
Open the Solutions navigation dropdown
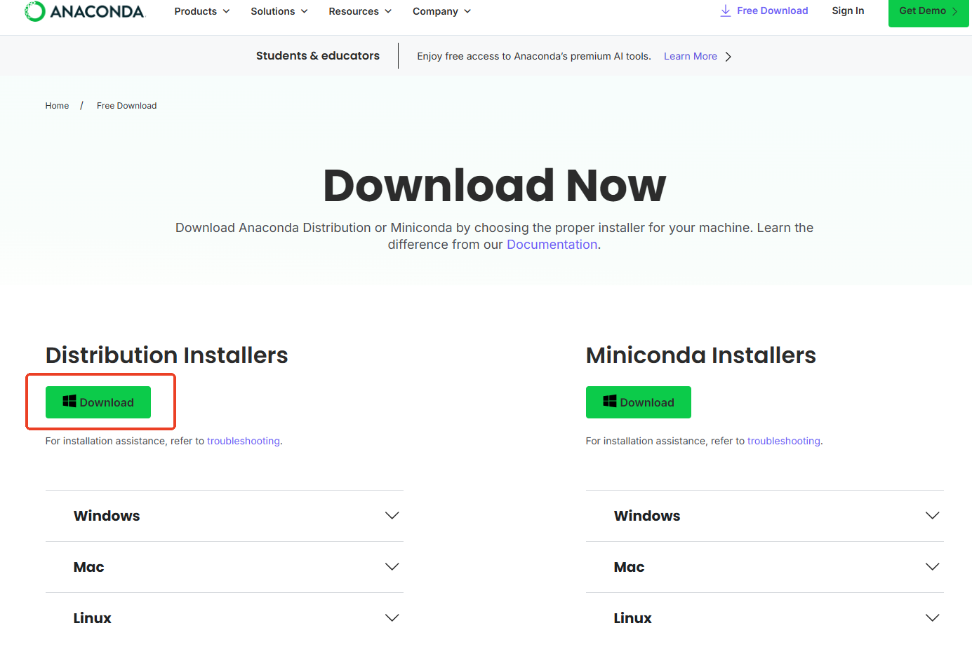coord(279,11)
